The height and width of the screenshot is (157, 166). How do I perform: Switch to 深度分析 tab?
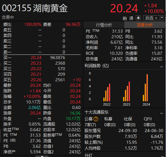145,25
